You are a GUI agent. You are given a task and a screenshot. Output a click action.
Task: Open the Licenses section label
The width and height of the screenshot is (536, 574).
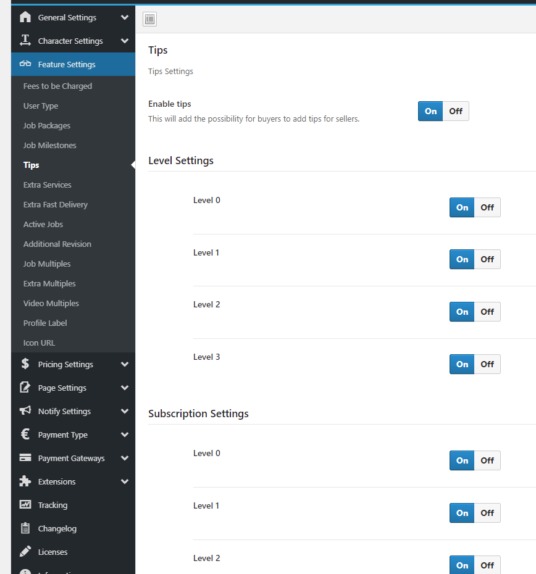coord(52,552)
